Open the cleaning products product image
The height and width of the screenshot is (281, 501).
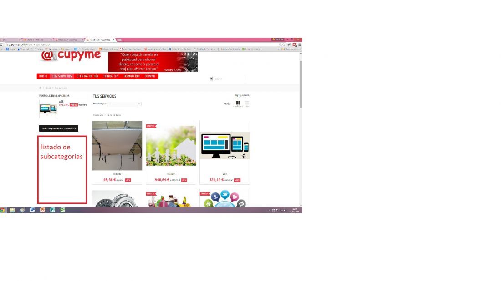point(171,199)
